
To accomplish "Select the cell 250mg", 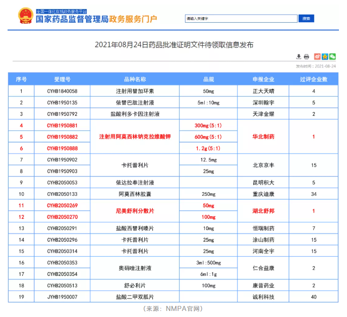I will [208, 194].
